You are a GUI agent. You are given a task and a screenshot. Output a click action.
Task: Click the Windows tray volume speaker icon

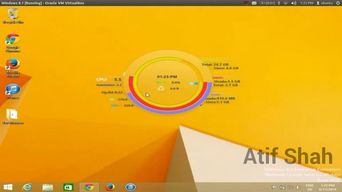(298, 187)
